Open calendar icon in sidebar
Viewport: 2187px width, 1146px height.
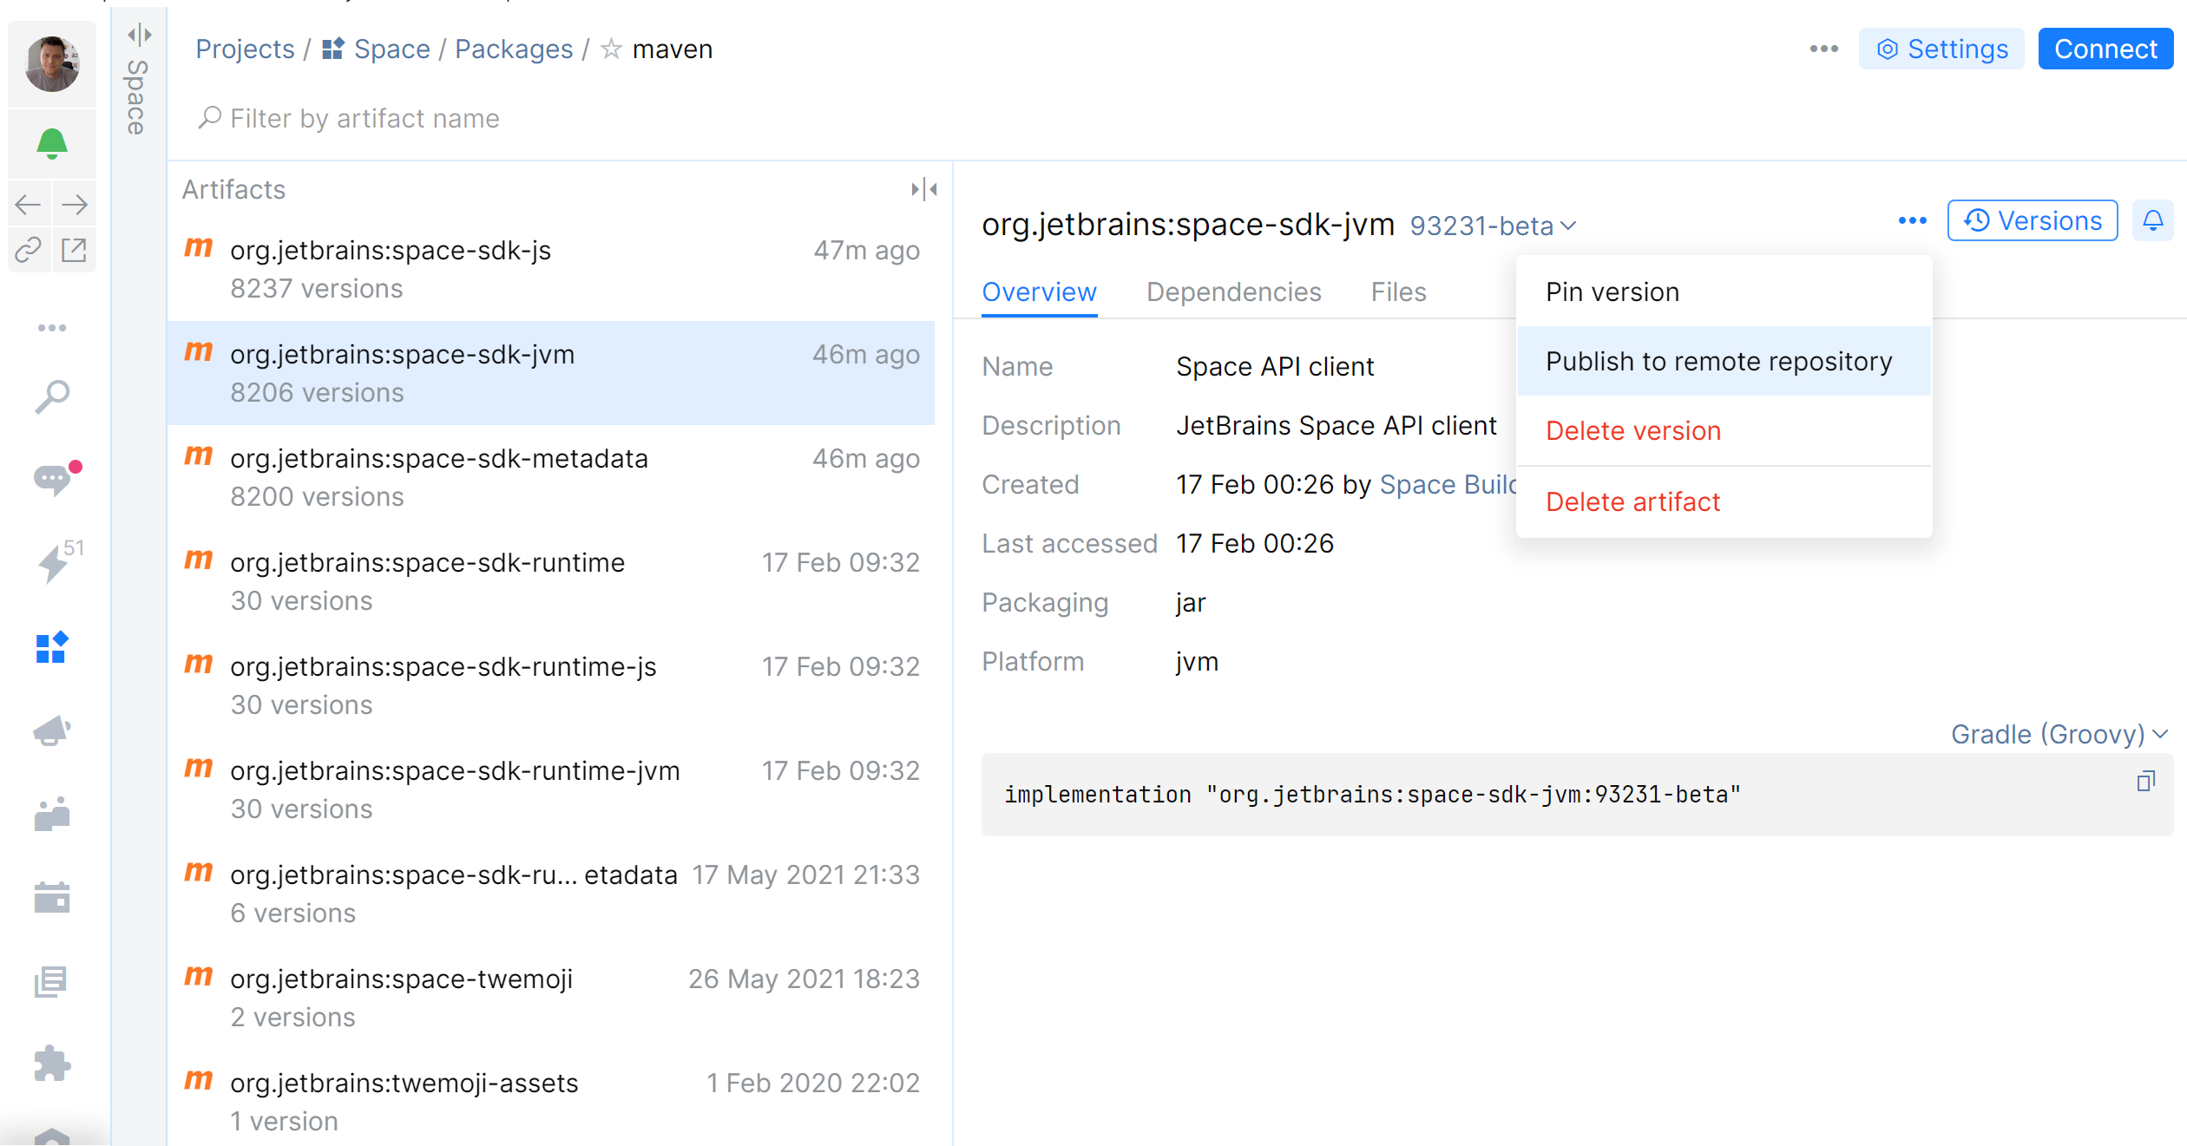click(x=52, y=897)
